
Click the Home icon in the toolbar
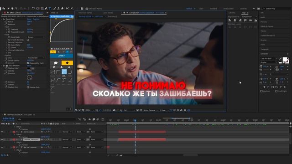pyautogui.click(x=4, y=9)
